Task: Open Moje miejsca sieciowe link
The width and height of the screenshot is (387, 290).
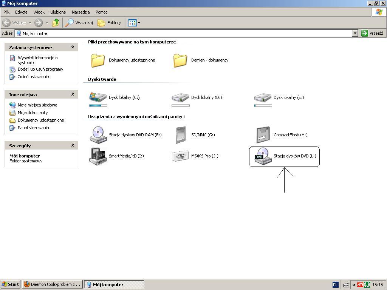Action: 37,105
